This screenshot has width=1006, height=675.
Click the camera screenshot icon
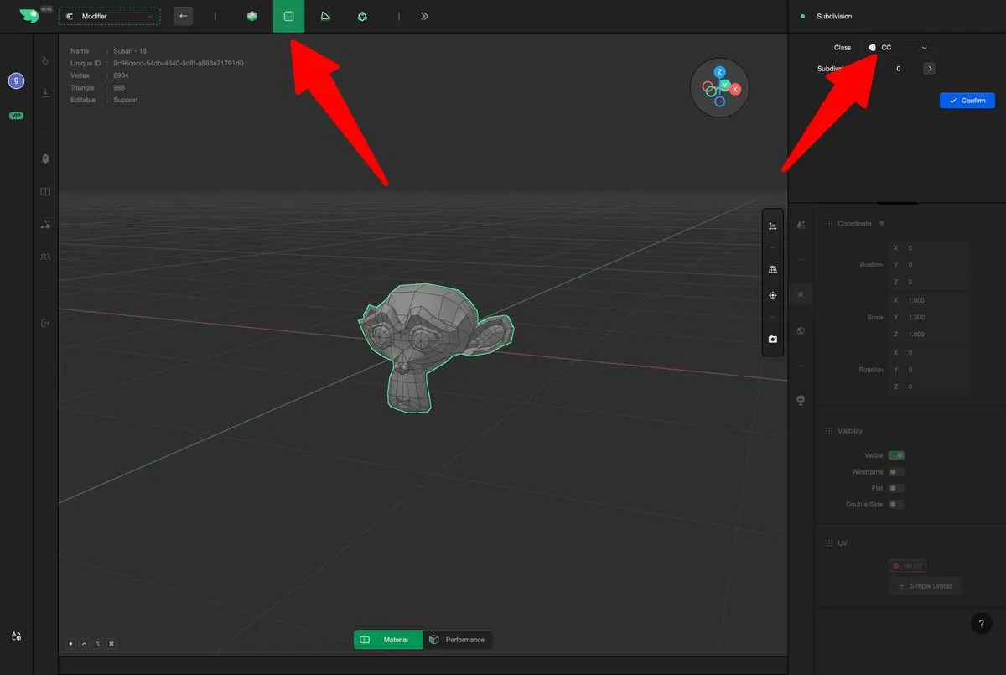(773, 340)
